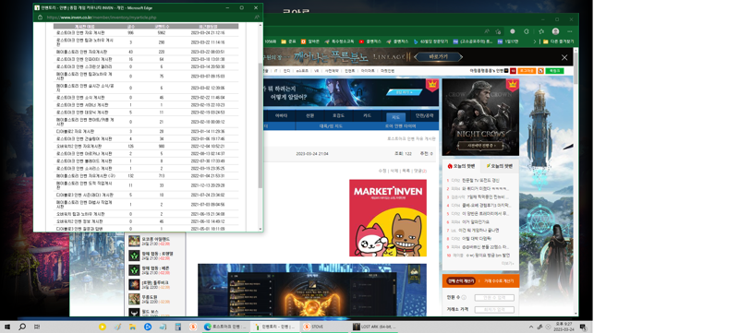Open Edge favorites star icon
The height and width of the screenshot is (333, 739).
tap(541, 31)
